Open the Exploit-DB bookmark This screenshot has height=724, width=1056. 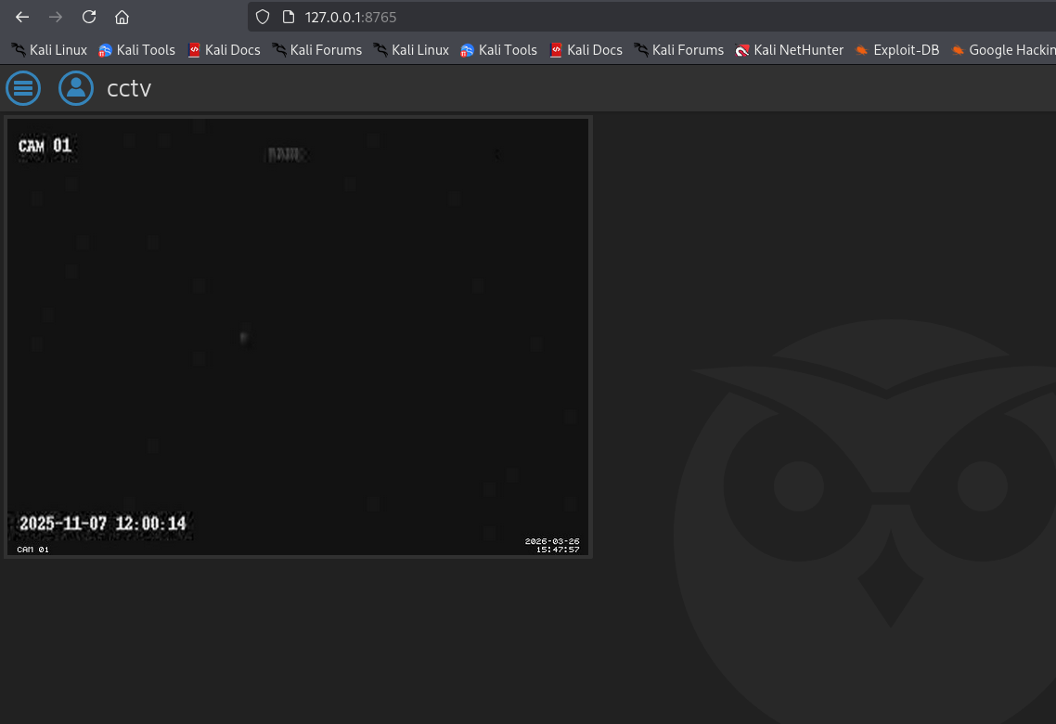pyautogui.click(x=896, y=50)
